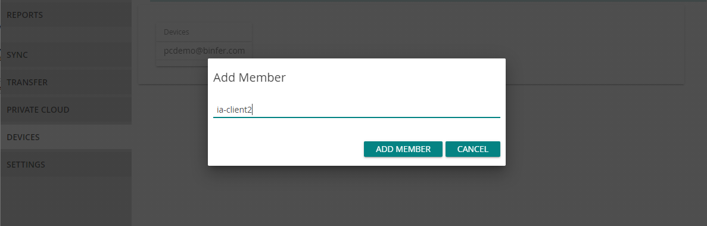Click the Add Member dialog title
Screen dimensions: 707x226
click(250, 78)
